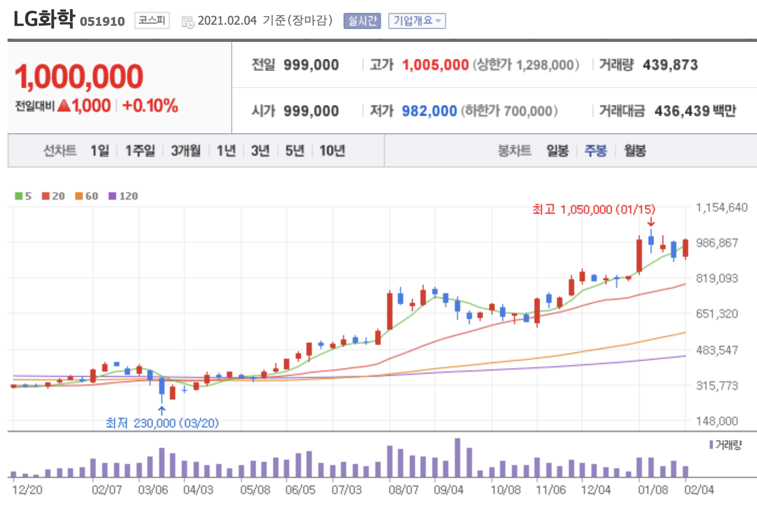Switch to the 주봉 weekly candle chart
Viewport: 757px width, 508px height.
point(596,151)
